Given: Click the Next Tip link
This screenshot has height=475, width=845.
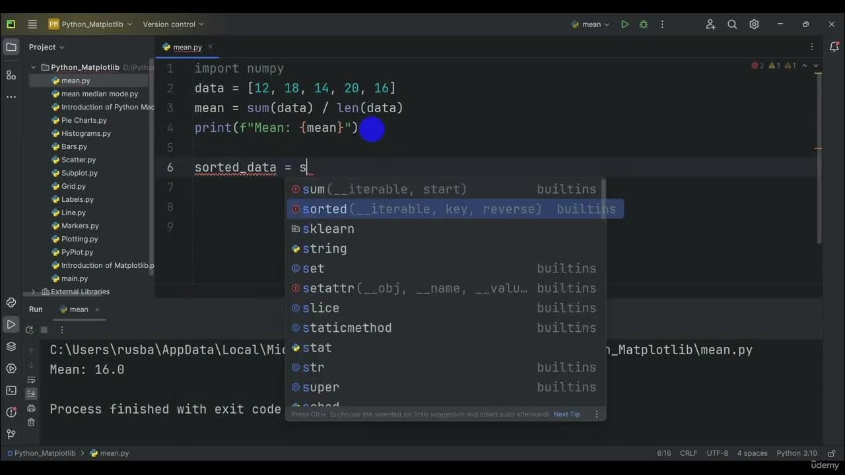Looking at the screenshot, I should [566, 414].
